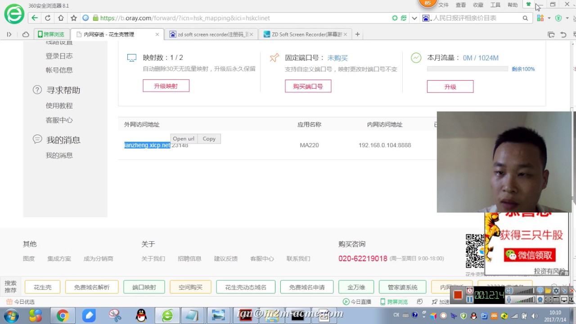Open 使用教程 under 寻求帮助
The height and width of the screenshot is (324, 576).
point(59,106)
